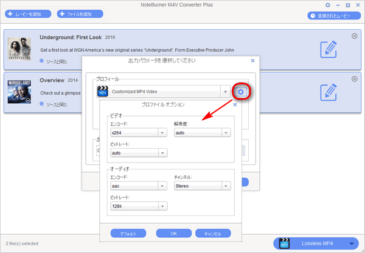Open the 変換されたムービー (converted movies) history button
The height and width of the screenshot is (253, 365).
pos(334,16)
